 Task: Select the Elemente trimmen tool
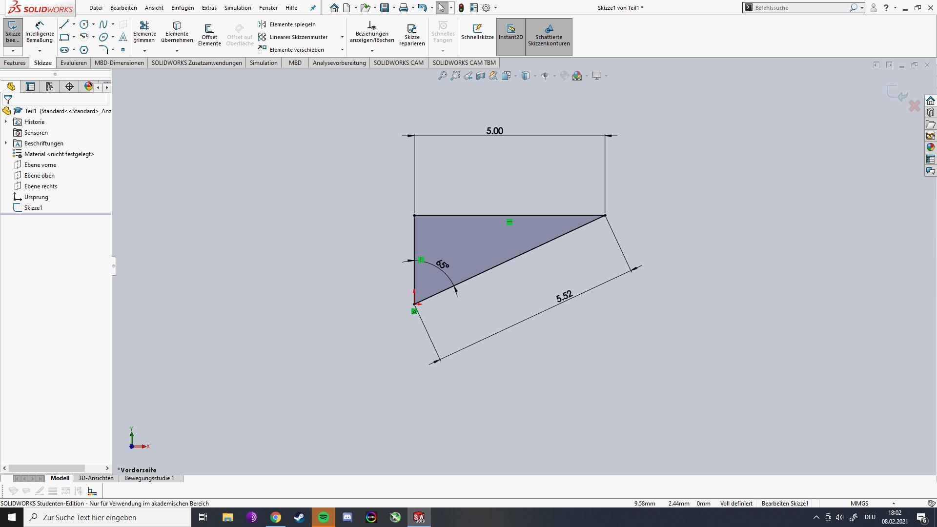[x=144, y=31]
